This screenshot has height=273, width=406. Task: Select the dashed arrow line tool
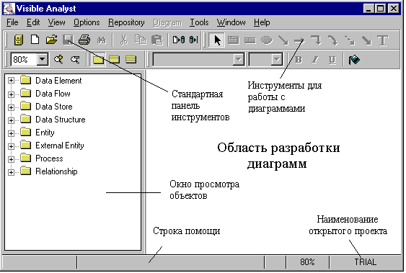(350, 40)
